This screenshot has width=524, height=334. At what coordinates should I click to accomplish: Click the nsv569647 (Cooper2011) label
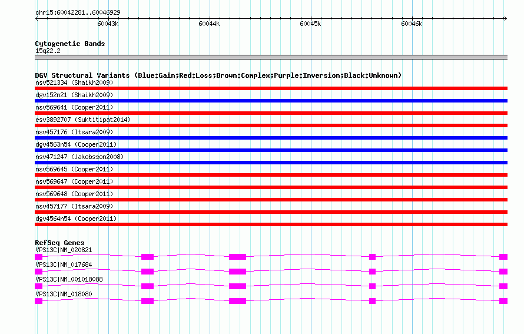coord(74,181)
